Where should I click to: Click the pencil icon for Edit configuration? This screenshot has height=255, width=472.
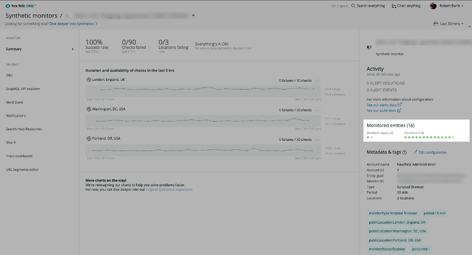(x=415, y=152)
